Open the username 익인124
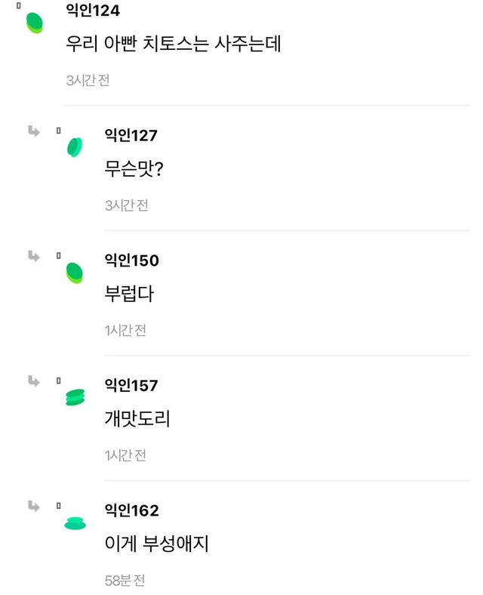The width and height of the screenshot is (483, 595). 93,11
